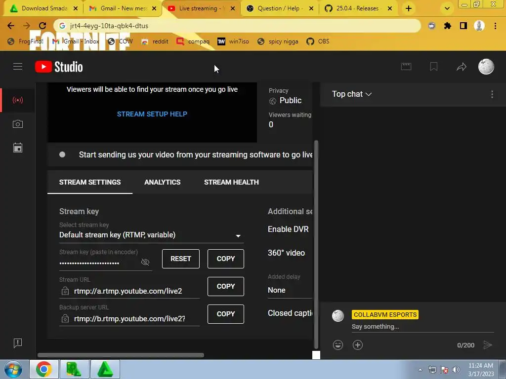The width and height of the screenshot is (506, 379).
Task: Click the address bar URL field
Action: pos(237,26)
